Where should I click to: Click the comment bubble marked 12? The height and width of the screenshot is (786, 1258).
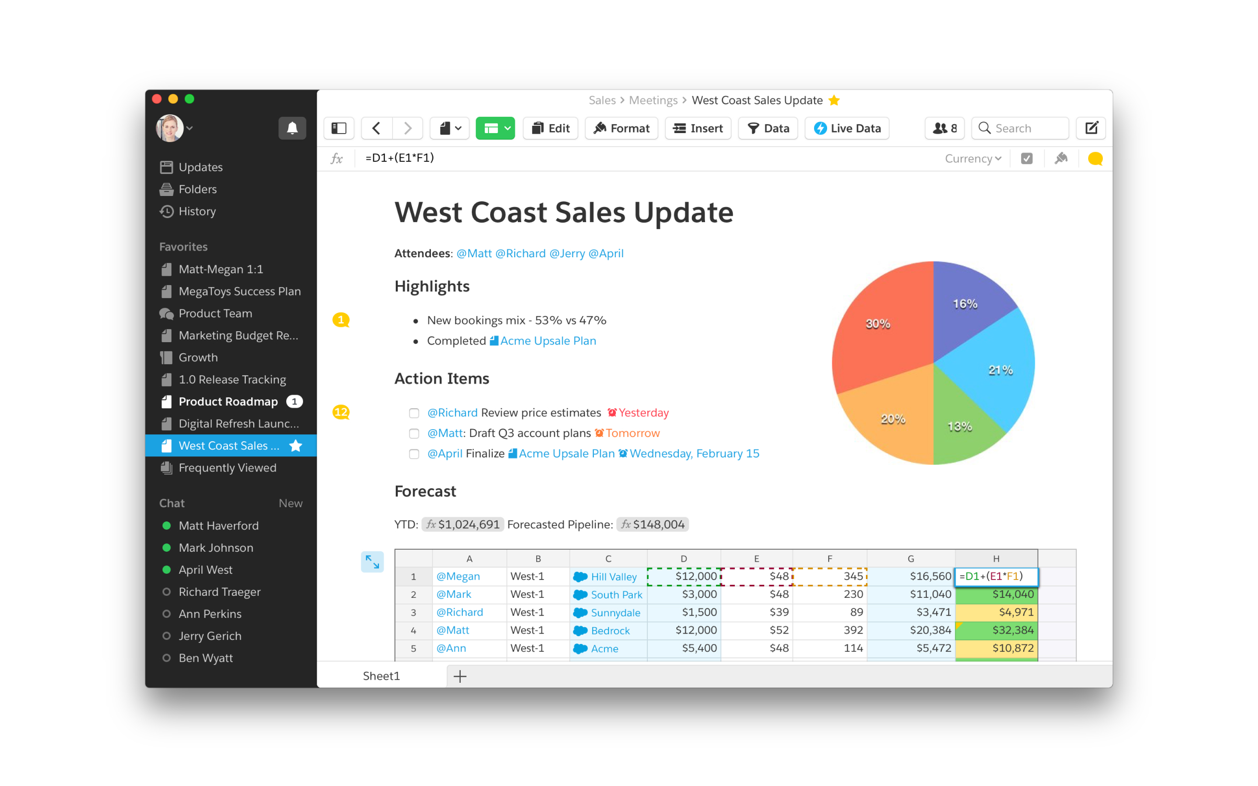click(341, 412)
